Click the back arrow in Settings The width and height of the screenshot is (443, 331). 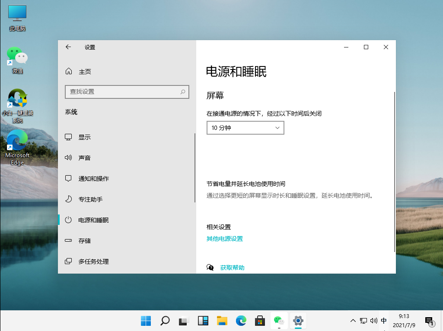tap(68, 47)
